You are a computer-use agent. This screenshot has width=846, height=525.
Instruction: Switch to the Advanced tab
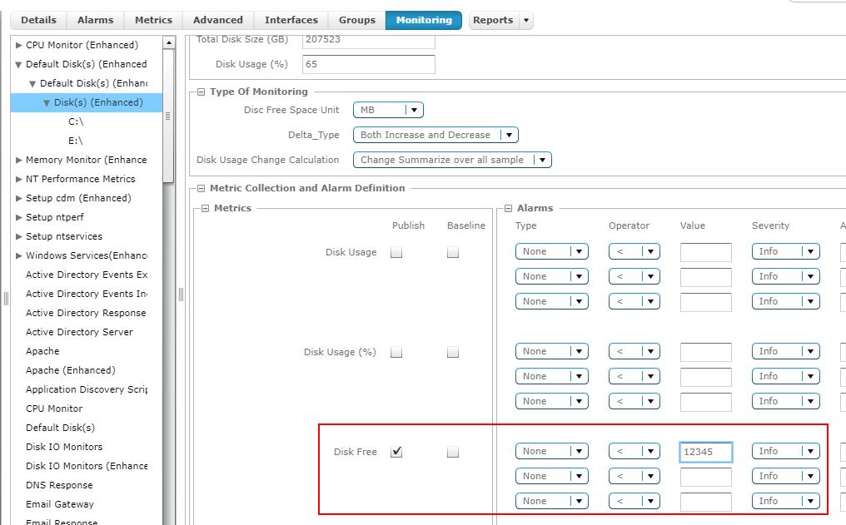coord(216,20)
